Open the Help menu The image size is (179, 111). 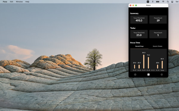pyautogui.click(x=27, y=1)
